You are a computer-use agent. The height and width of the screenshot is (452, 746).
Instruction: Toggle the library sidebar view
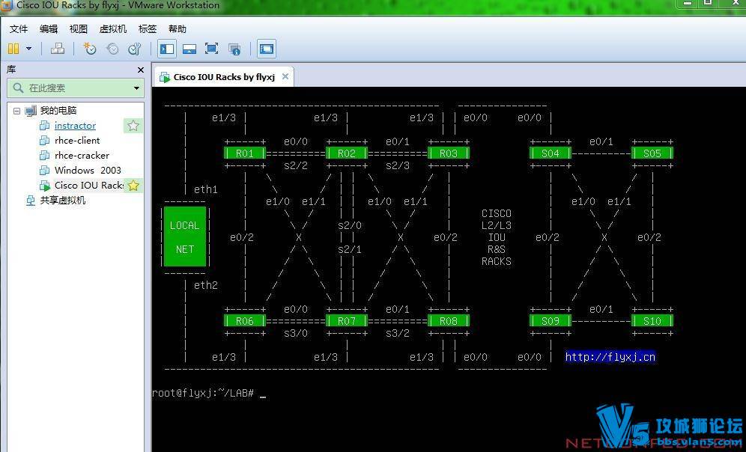point(167,49)
